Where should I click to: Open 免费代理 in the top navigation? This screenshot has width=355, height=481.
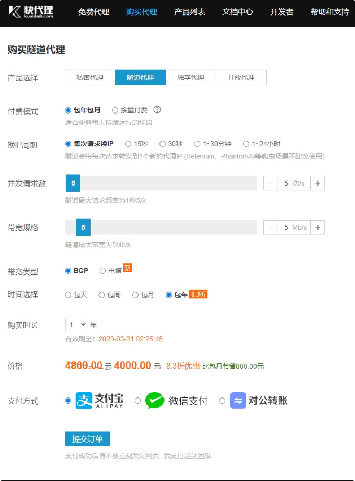tap(94, 12)
